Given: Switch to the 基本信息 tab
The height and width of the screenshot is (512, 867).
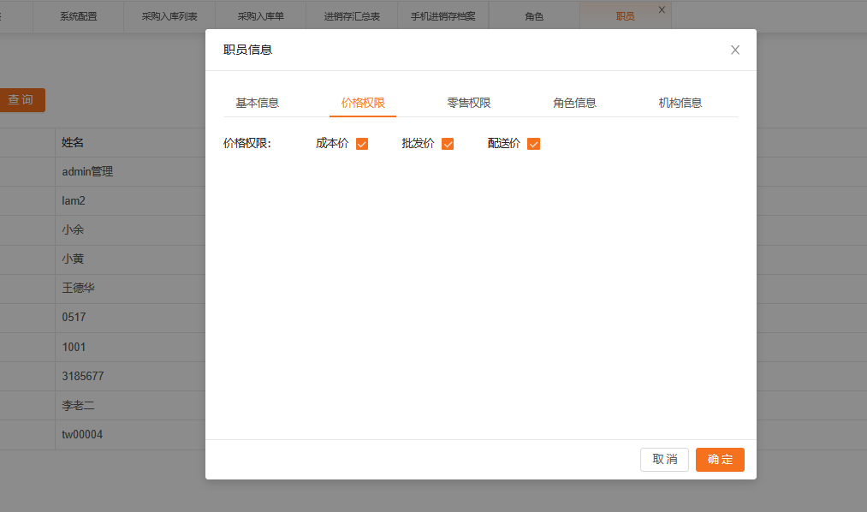Looking at the screenshot, I should 257,103.
